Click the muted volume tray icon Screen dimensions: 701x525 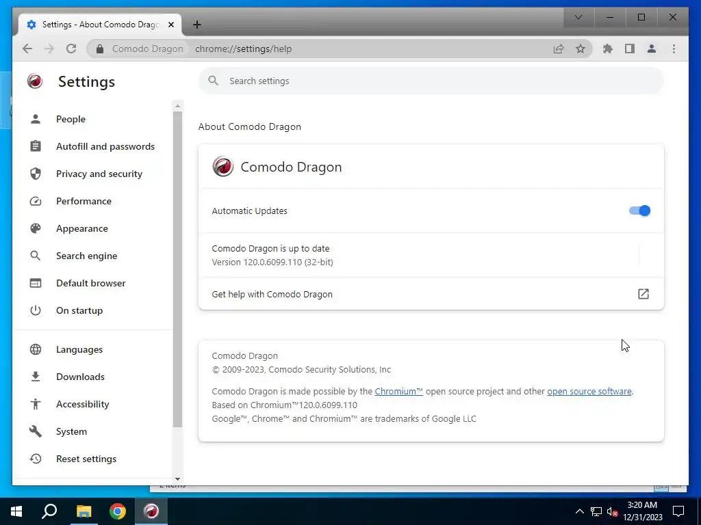(613, 511)
